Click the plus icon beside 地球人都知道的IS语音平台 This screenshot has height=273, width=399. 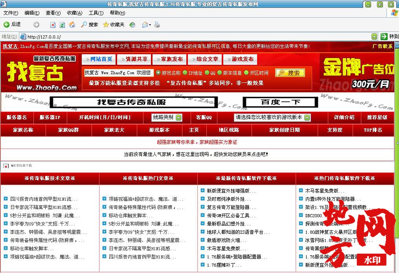click(202, 232)
